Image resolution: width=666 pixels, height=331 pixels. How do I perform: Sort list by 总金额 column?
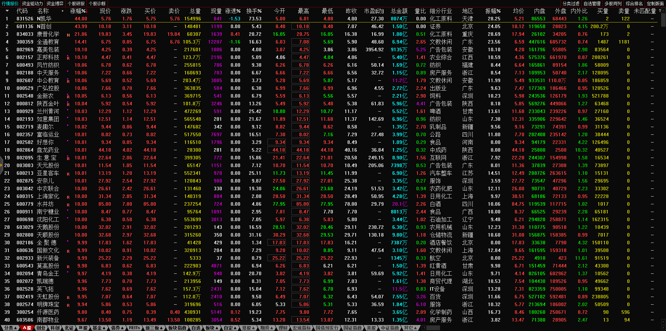pos(399,11)
